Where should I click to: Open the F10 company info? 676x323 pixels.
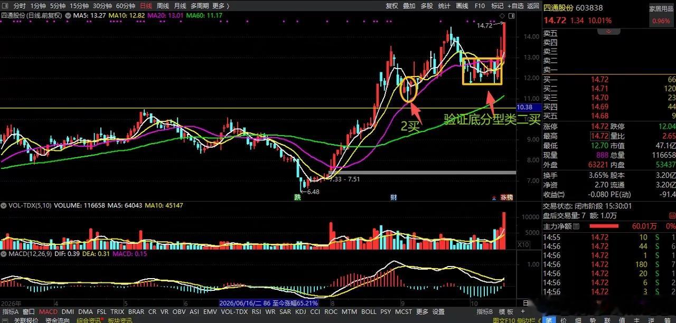point(480,6)
